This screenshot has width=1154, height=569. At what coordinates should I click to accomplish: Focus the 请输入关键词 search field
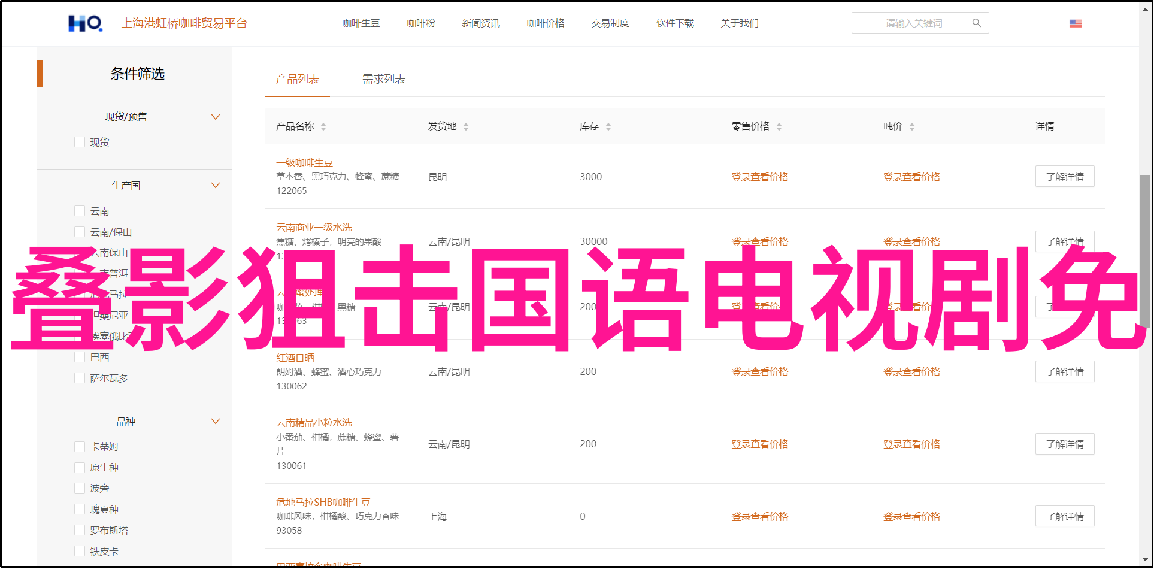(920, 23)
